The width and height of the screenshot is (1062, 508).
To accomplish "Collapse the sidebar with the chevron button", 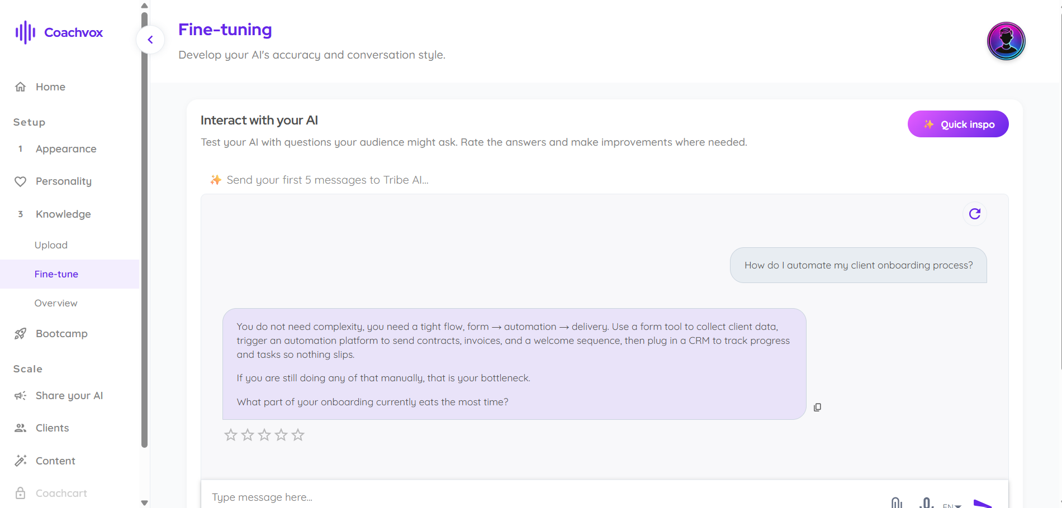I will [x=150, y=40].
